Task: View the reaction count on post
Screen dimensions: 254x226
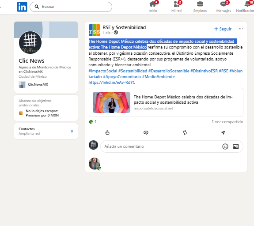Action: [93, 122]
